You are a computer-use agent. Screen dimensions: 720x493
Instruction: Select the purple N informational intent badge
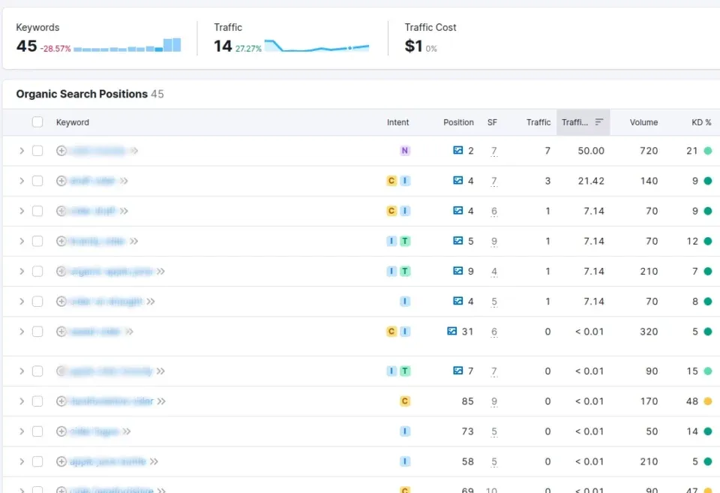[x=405, y=150]
